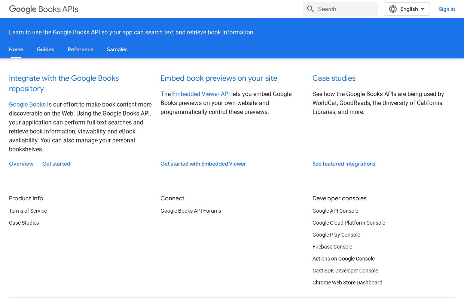Open the Case studies heading link

pos(334,78)
